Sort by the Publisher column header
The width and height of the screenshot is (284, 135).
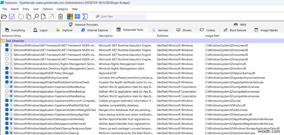pos(180,36)
